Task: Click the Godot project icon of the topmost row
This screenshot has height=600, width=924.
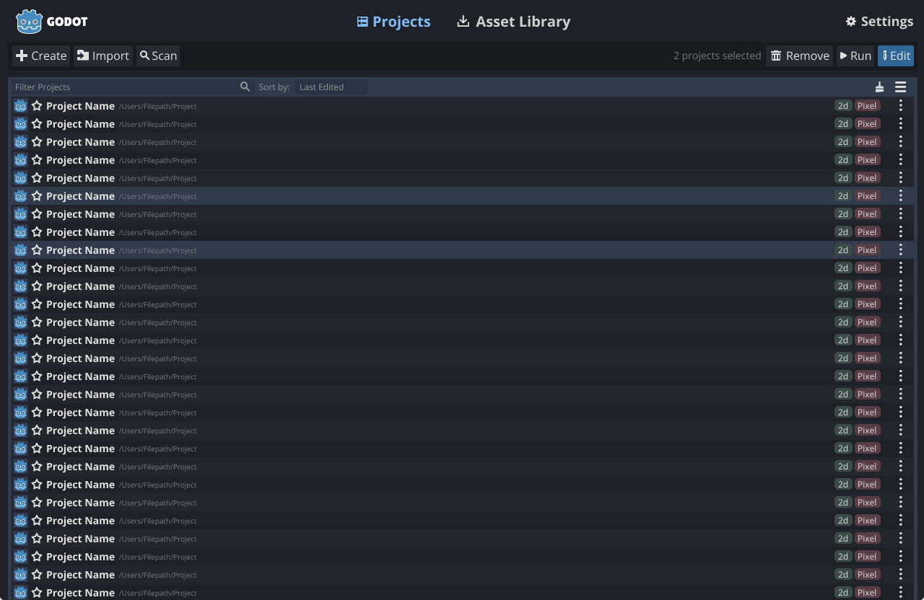Action: (20, 105)
